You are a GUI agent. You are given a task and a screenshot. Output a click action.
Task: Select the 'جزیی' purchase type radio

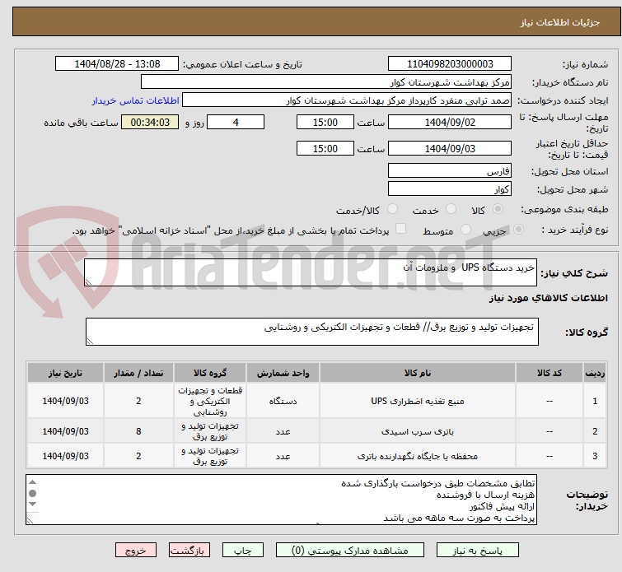click(x=518, y=230)
